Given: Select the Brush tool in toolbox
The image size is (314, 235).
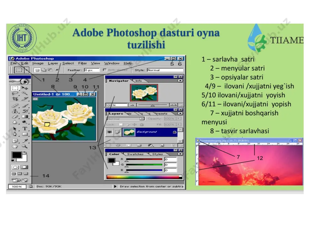Looking at the screenshot, I should point(25,105).
